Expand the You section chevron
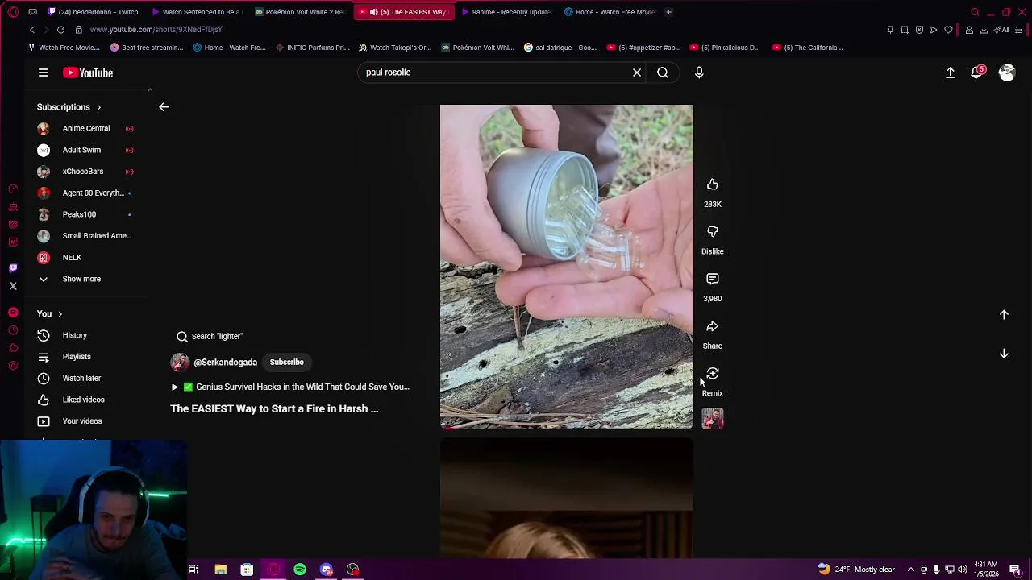Viewport: 1032px width, 580px height. (x=60, y=314)
